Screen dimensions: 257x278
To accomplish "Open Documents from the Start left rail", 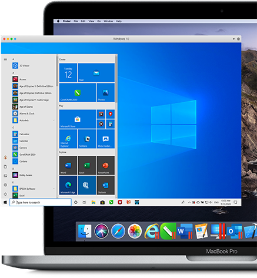I will pyautogui.click(x=5, y=166).
